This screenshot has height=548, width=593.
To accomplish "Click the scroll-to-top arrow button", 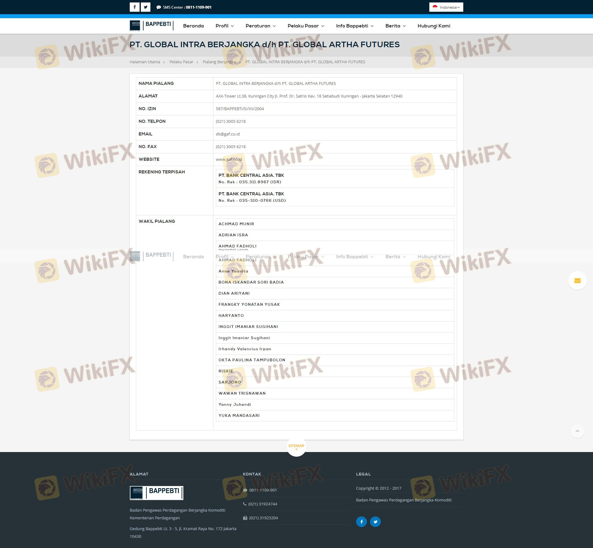I will (577, 431).
